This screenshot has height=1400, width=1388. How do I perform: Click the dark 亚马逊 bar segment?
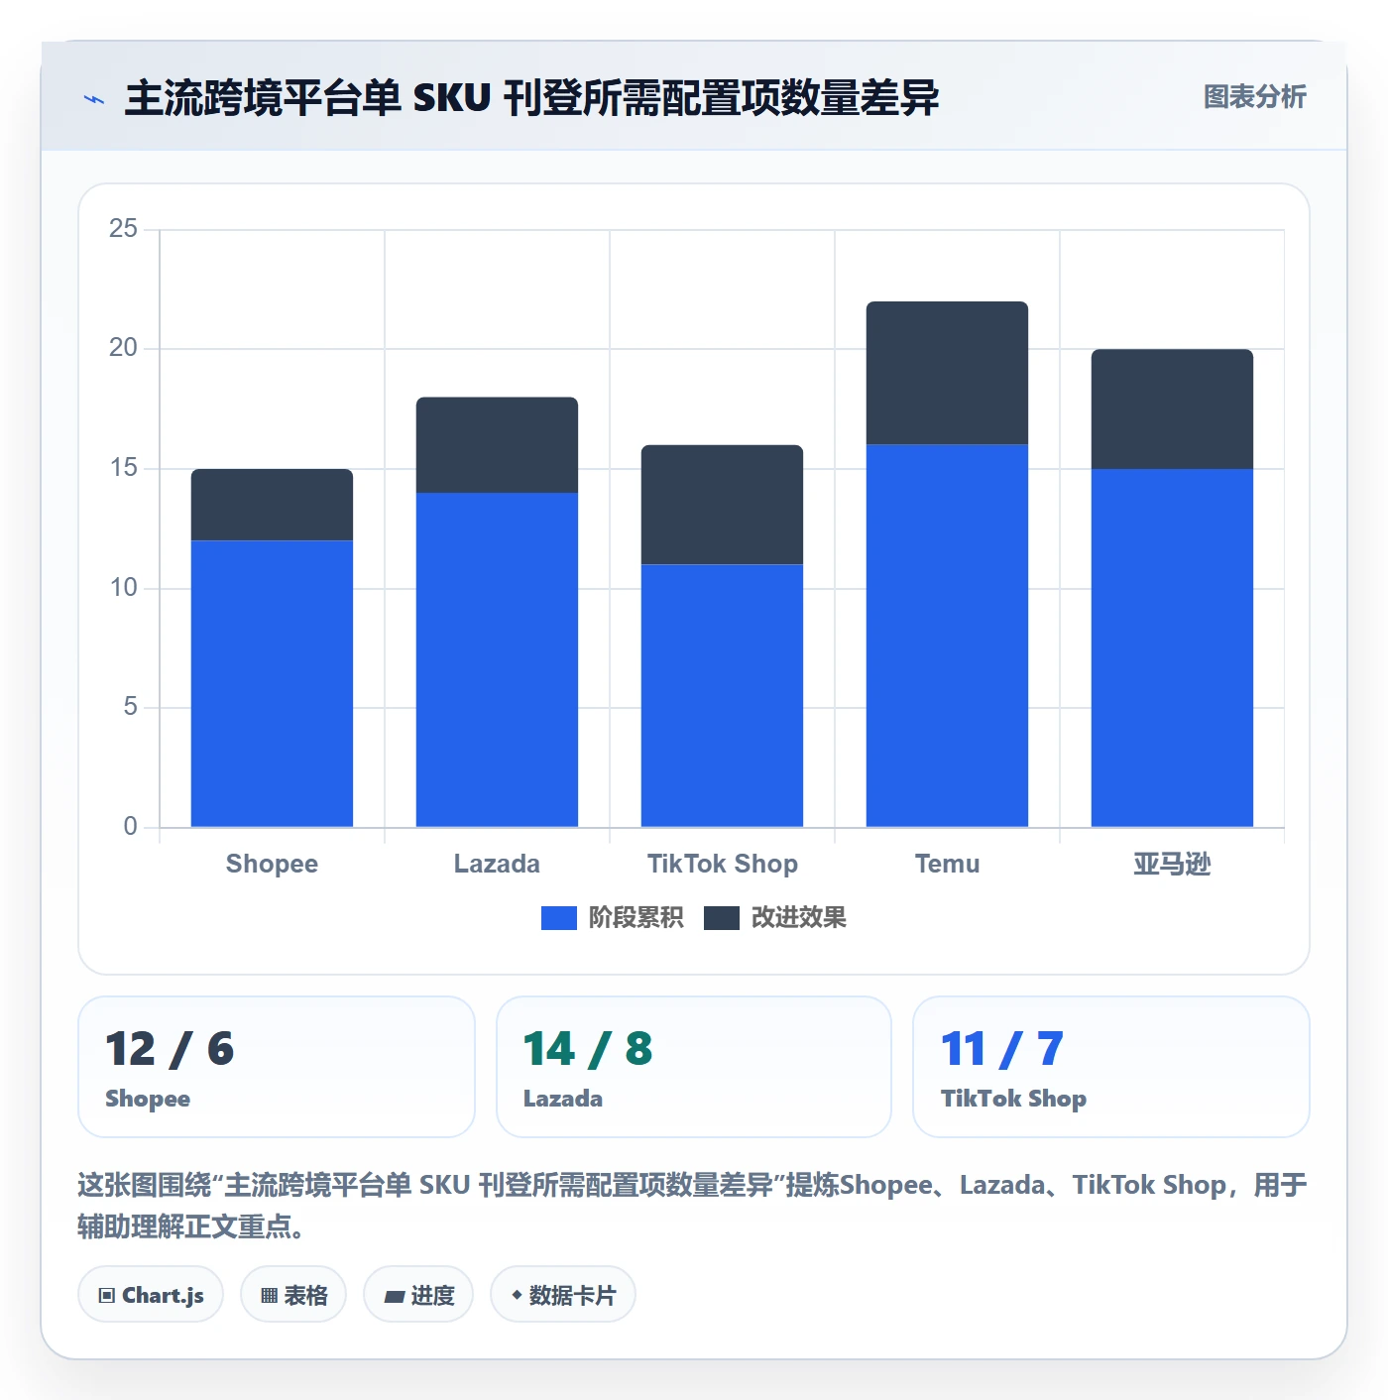pos(1172,409)
